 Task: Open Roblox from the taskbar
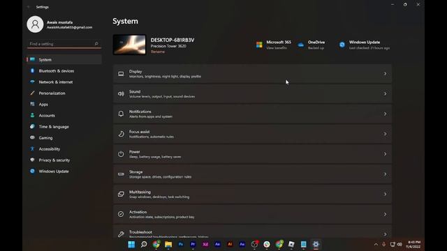(291, 244)
